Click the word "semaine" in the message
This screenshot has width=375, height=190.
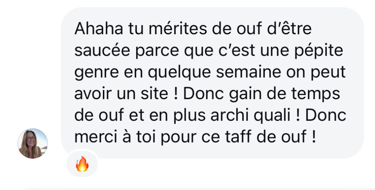249,72
